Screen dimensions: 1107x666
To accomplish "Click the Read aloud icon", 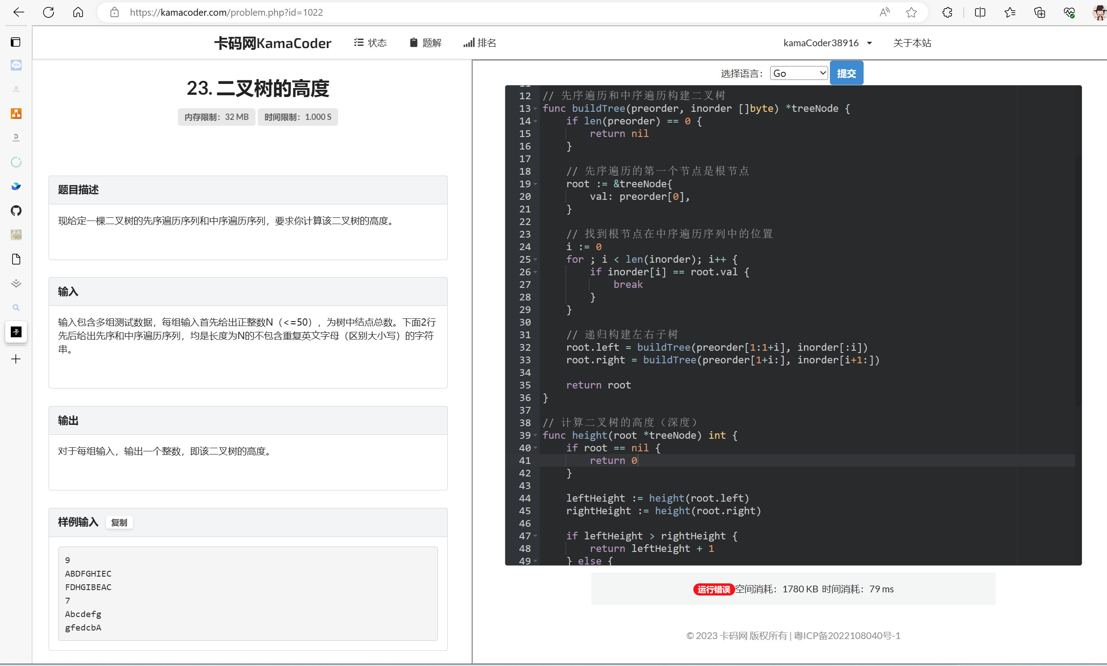I will pos(884,12).
